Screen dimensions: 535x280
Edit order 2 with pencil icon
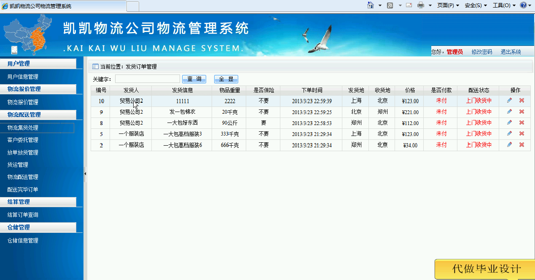(510, 144)
